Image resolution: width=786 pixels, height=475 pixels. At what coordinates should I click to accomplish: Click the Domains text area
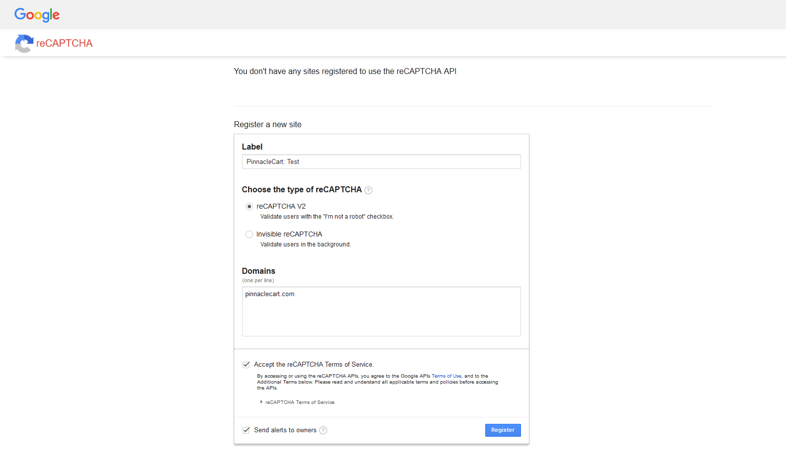(381, 312)
